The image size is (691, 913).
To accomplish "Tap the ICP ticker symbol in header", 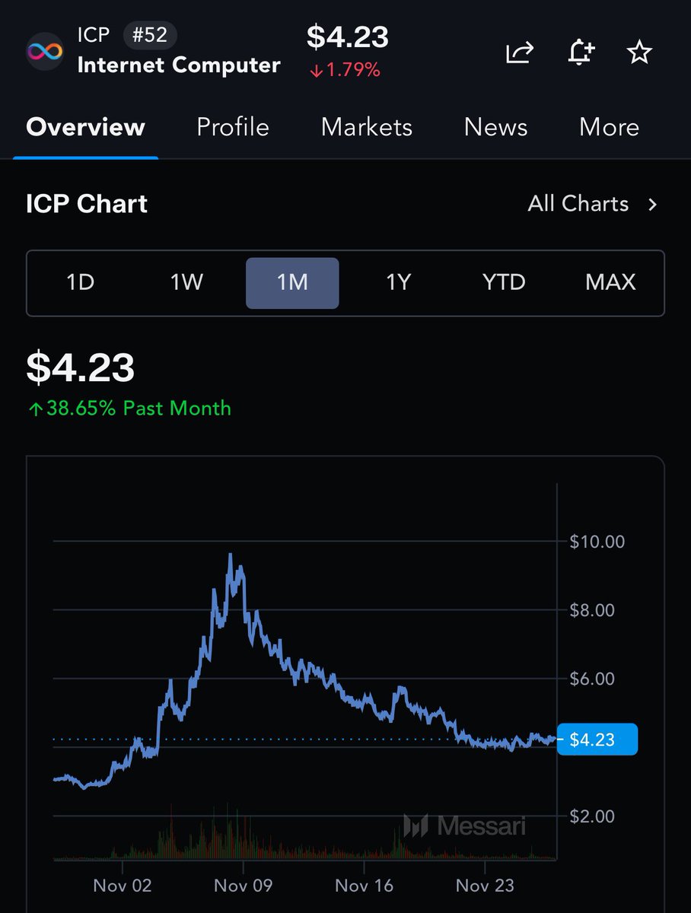I will 94,35.
